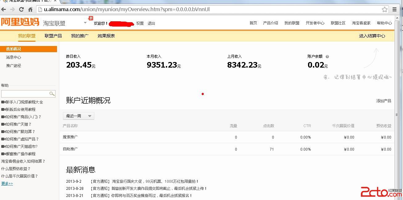403x200 pixels.
Task: Switch to the 我的推广 tab
Action: point(80,36)
